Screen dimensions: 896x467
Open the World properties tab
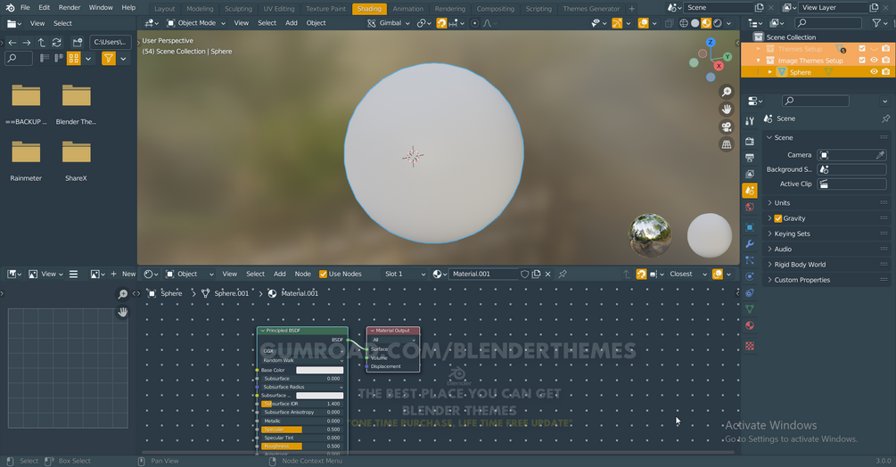(750, 207)
